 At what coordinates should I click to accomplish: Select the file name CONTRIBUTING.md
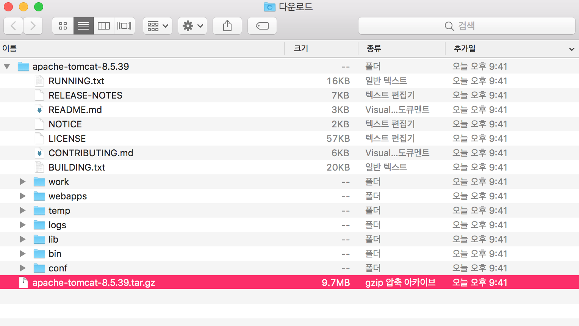91,153
